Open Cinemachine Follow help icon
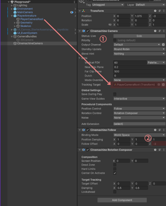166x206 pixels. (155, 130)
